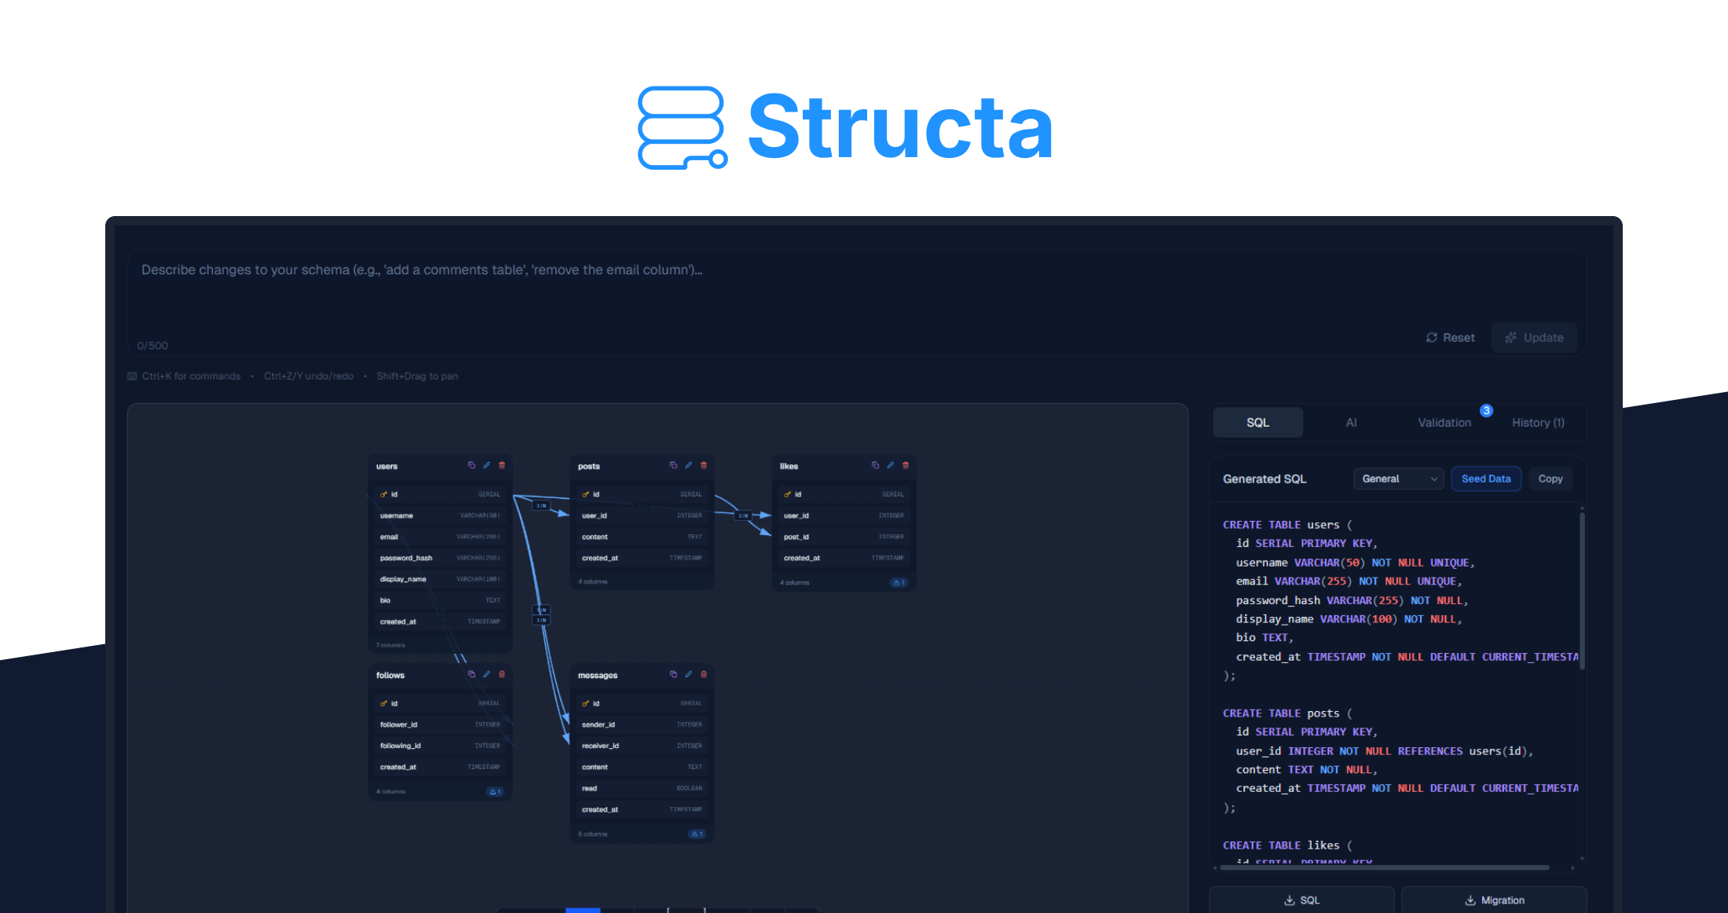The width and height of the screenshot is (1728, 913).
Task: Reset the schema changes
Action: (1450, 337)
